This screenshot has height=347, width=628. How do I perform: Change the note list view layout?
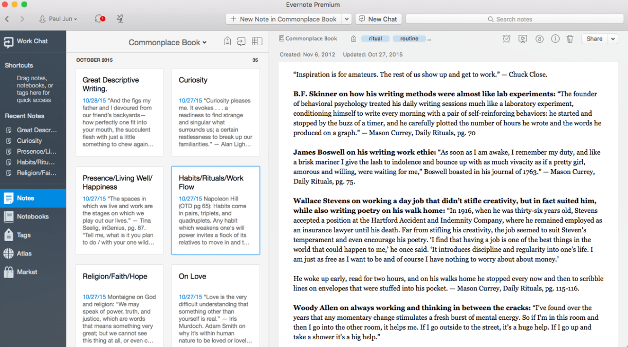pyautogui.click(x=257, y=42)
